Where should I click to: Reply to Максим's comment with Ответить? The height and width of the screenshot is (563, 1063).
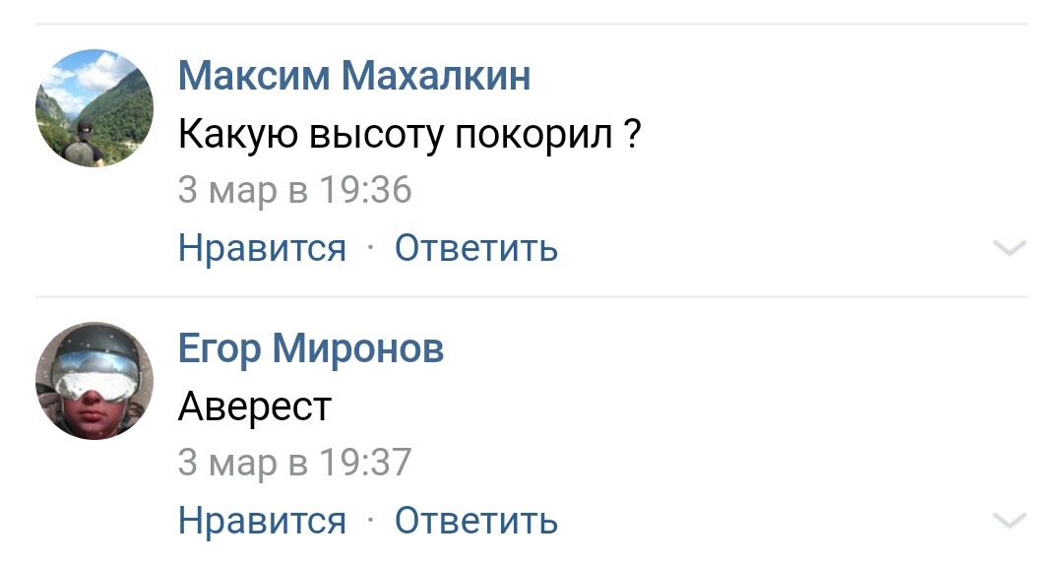click(476, 248)
